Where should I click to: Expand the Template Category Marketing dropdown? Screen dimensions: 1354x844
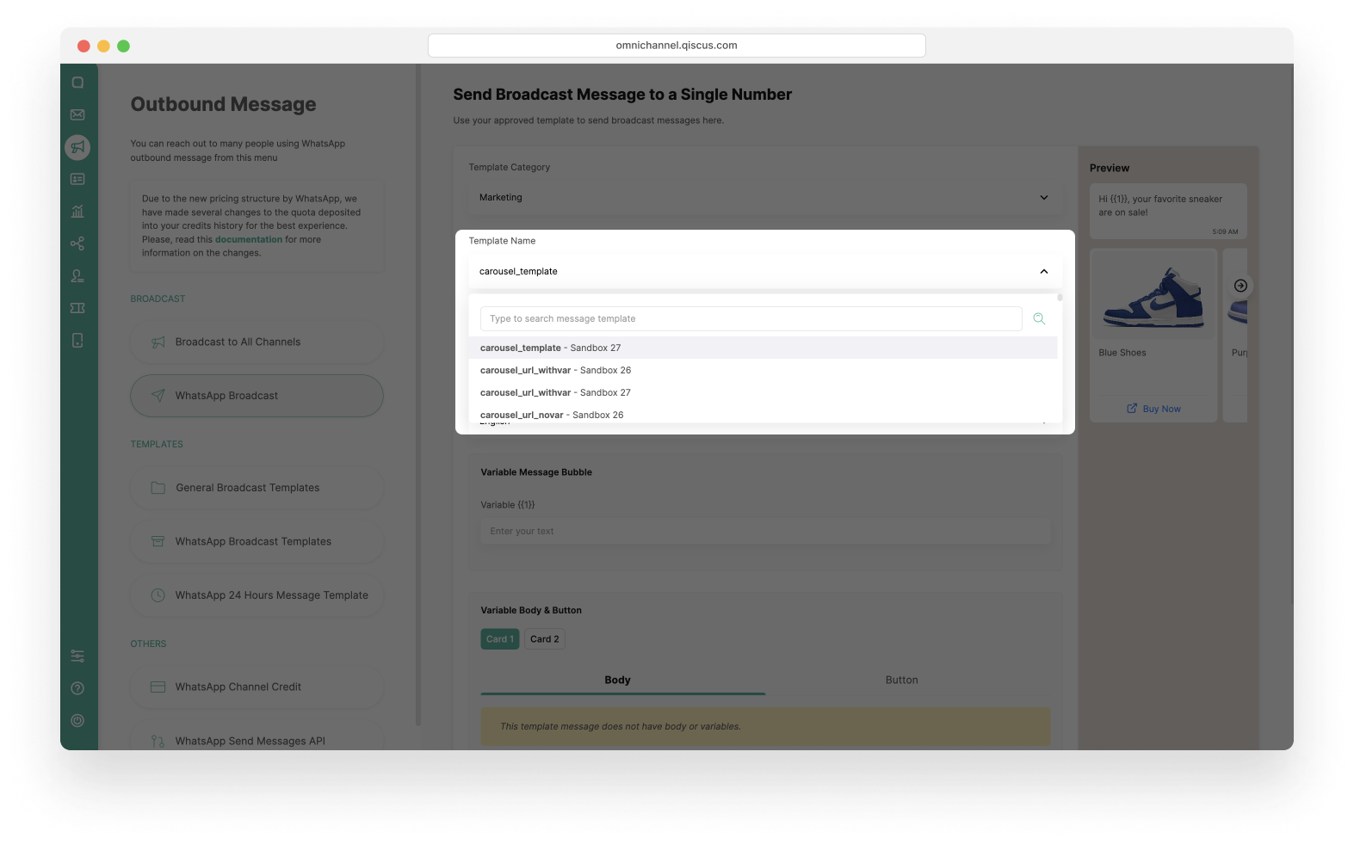pos(765,198)
